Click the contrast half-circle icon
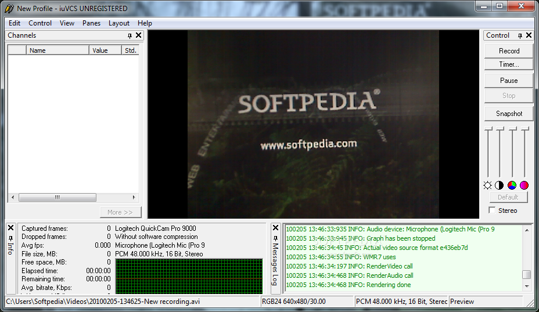The width and height of the screenshot is (539, 312). (499, 186)
